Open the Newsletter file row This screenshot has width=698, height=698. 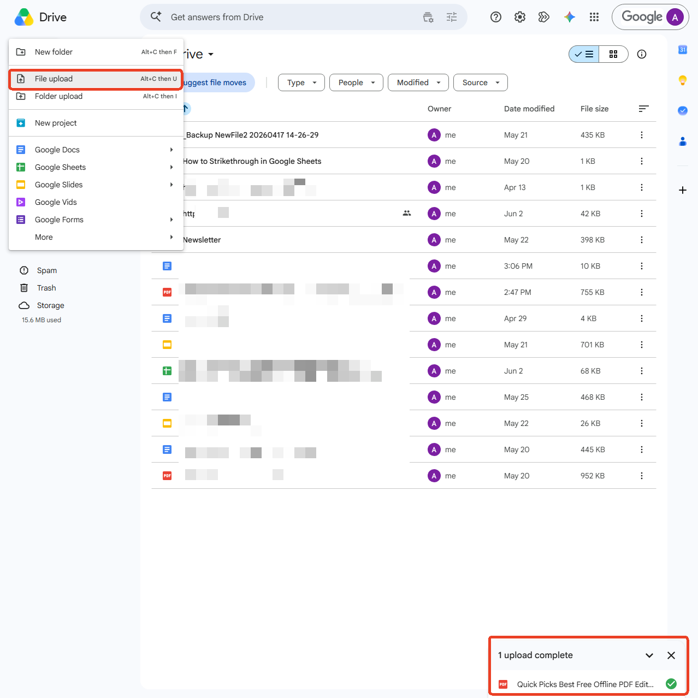404,240
